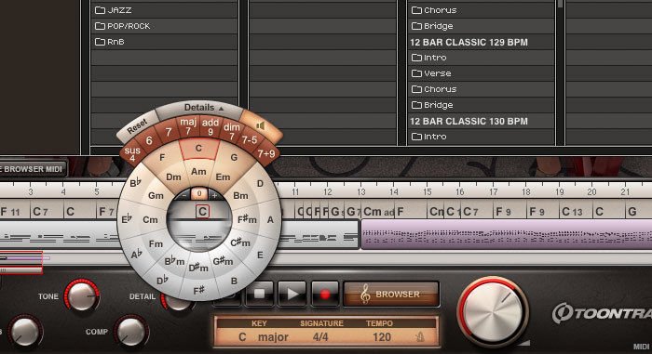This screenshot has height=354, width=652.
Task: Choose the F# segment on chord wheel
Action: click(x=198, y=291)
